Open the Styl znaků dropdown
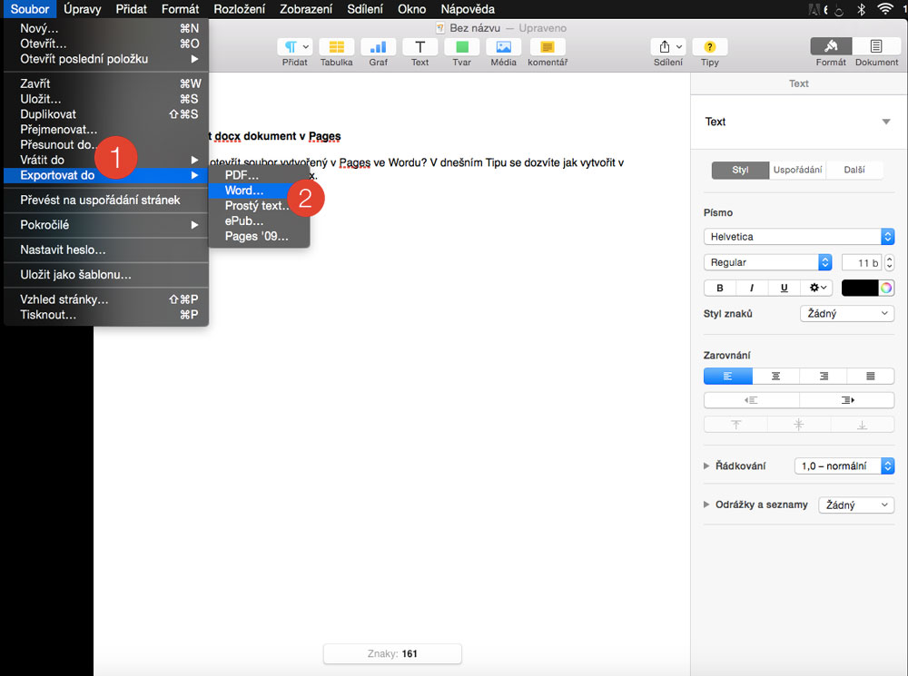The height and width of the screenshot is (676, 908). [x=846, y=314]
